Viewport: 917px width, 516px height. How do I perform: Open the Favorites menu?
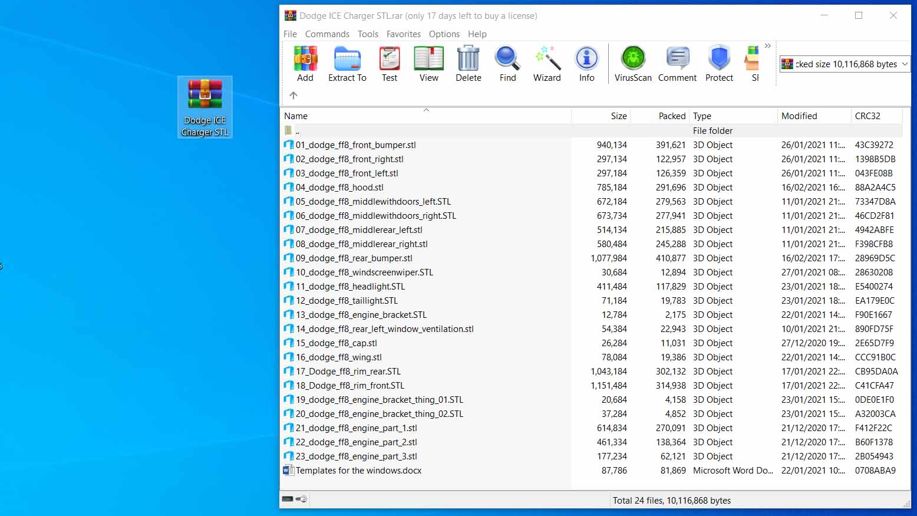tap(404, 34)
